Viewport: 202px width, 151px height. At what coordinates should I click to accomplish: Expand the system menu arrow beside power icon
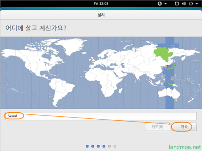tap(197, 4)
